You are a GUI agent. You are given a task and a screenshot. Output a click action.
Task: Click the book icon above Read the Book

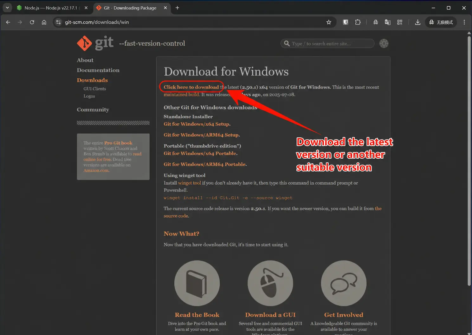point(197,283)
